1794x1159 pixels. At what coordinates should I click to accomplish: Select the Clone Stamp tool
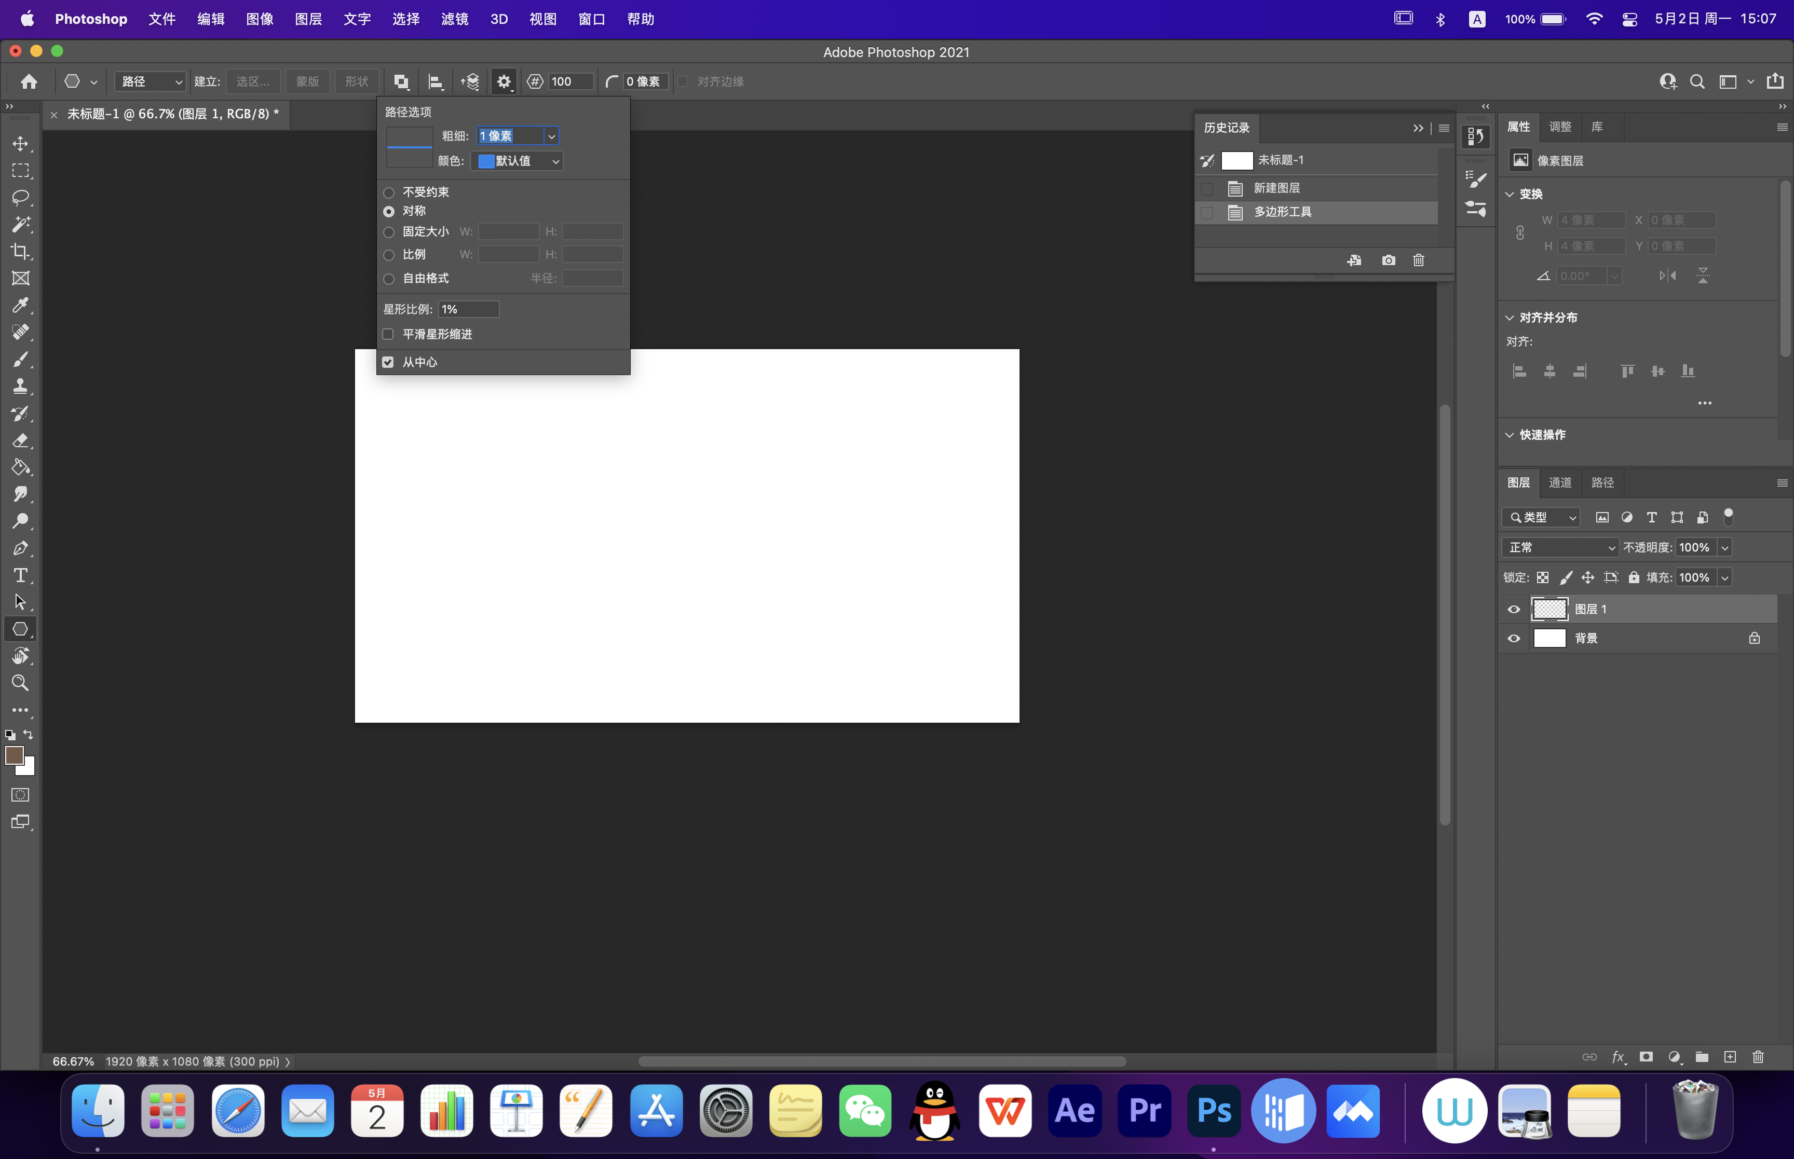point(20,386)
